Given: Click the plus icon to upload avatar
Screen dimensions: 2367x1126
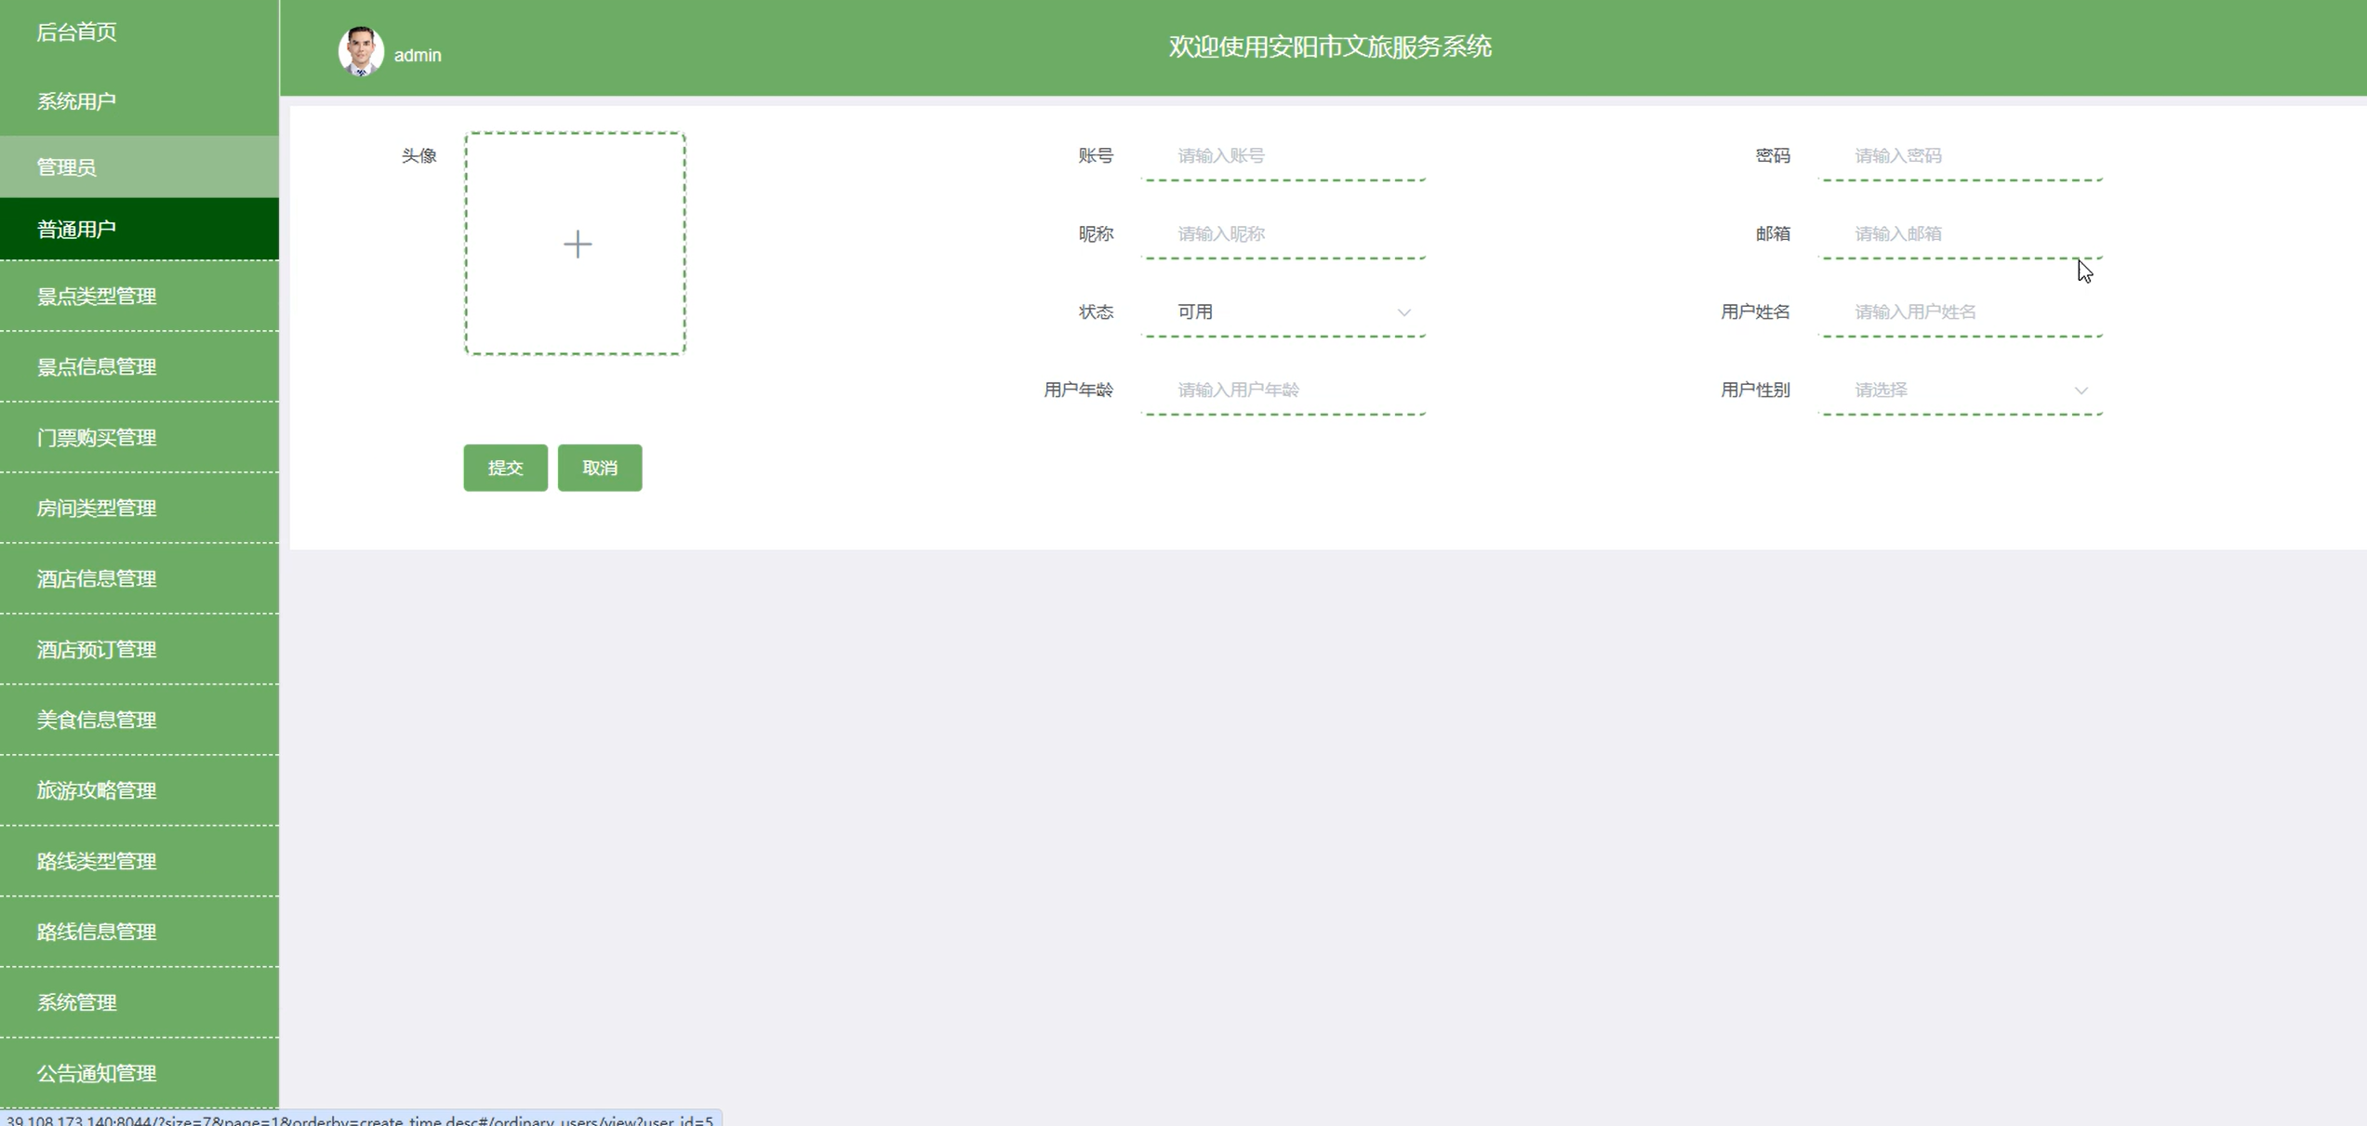Looking at the screenshot, I should point(577,244).
